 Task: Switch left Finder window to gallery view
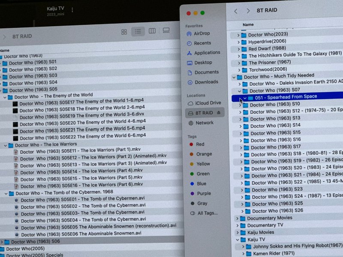click(166, 30)
